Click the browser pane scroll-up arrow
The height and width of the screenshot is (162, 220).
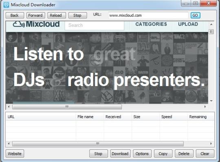coord(211,24)
